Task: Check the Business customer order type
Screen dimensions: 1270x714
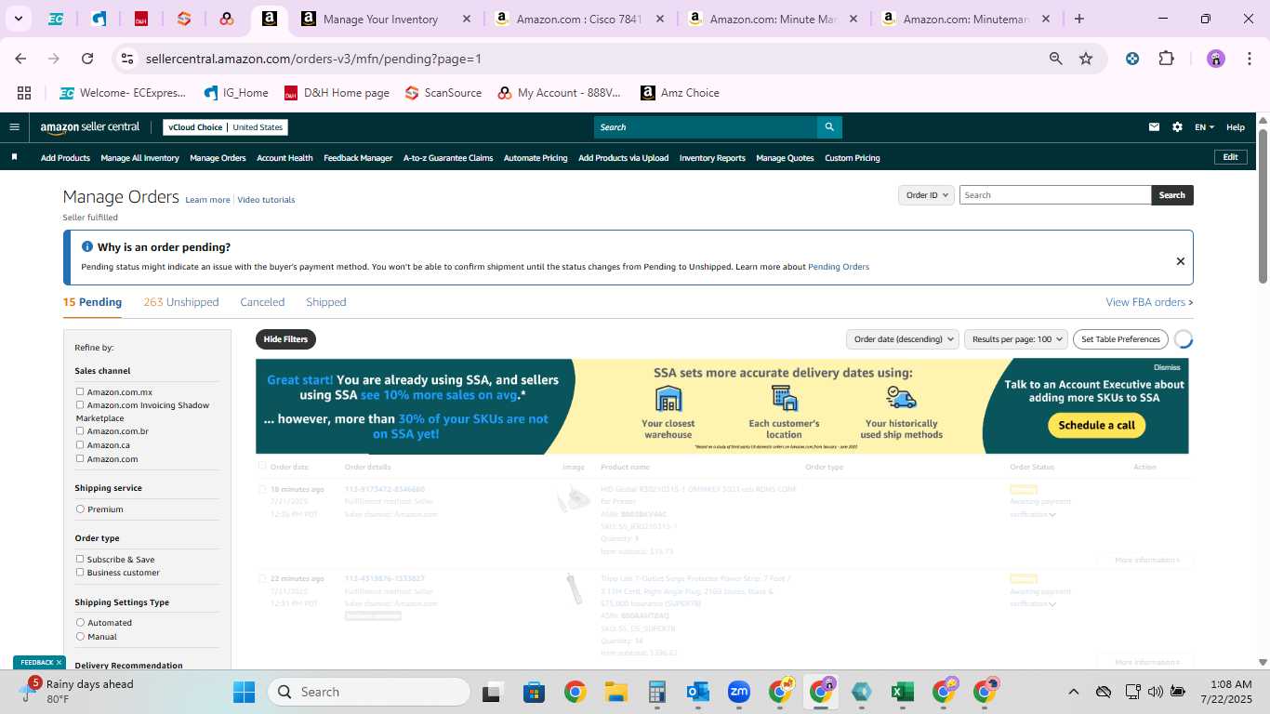Action: (80, 572)
